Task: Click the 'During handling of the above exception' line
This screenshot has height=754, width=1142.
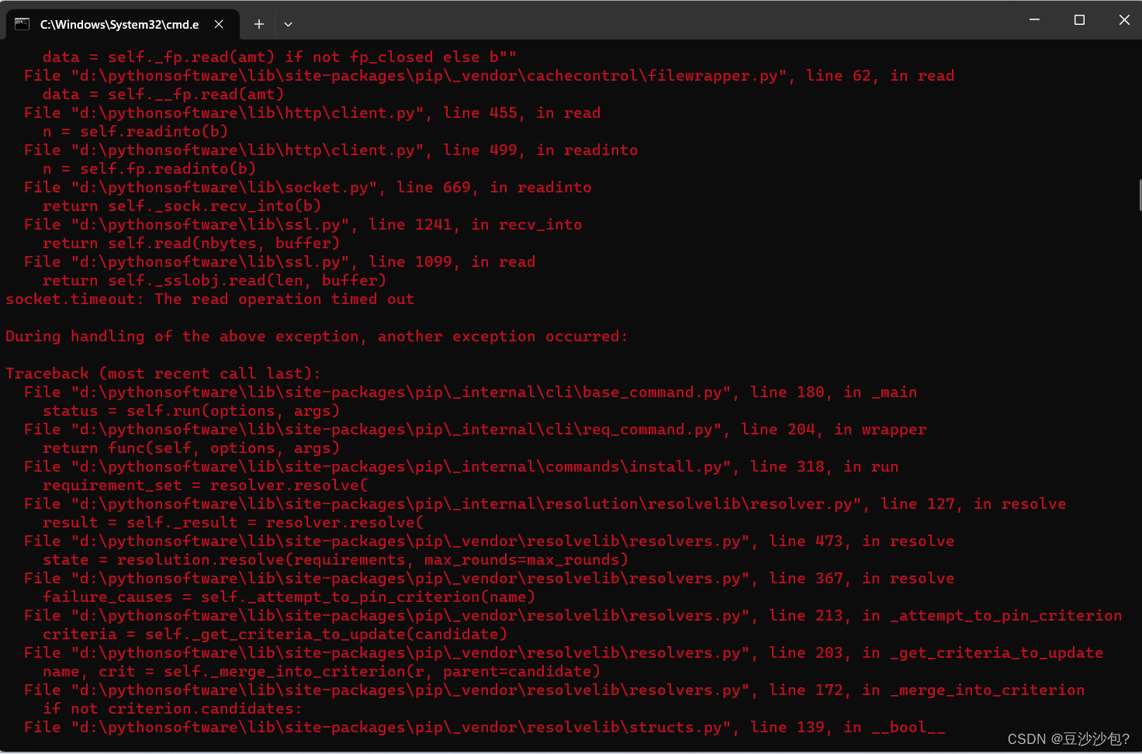Action: [316, 336]
